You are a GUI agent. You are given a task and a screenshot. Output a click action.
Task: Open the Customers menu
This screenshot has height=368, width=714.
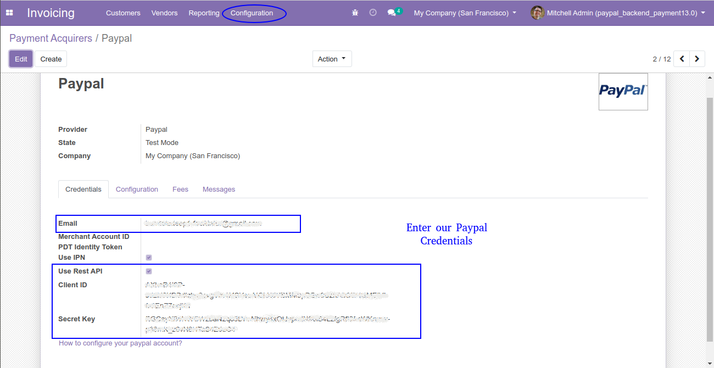(x=123, y=13)
